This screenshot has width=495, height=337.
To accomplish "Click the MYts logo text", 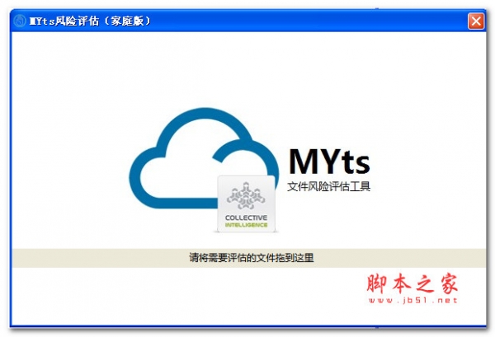I will click(x=329, y=161).
